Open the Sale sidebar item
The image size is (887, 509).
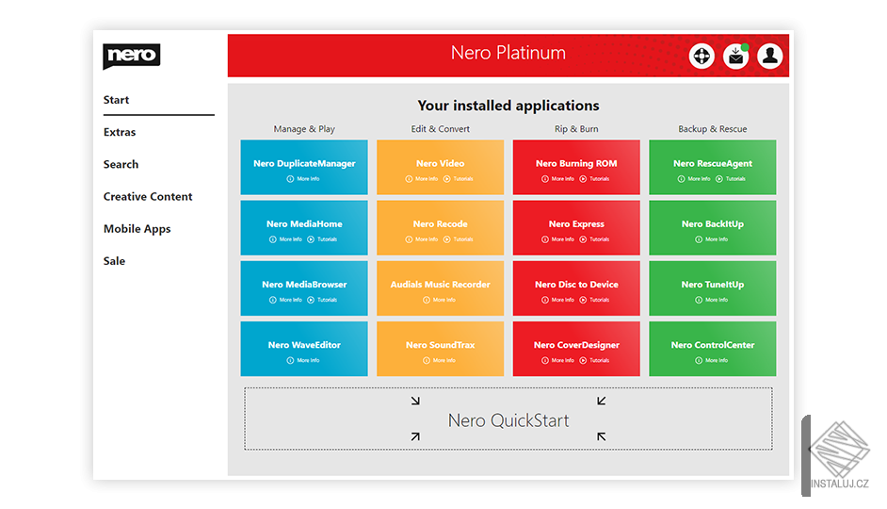click(114, 261)
